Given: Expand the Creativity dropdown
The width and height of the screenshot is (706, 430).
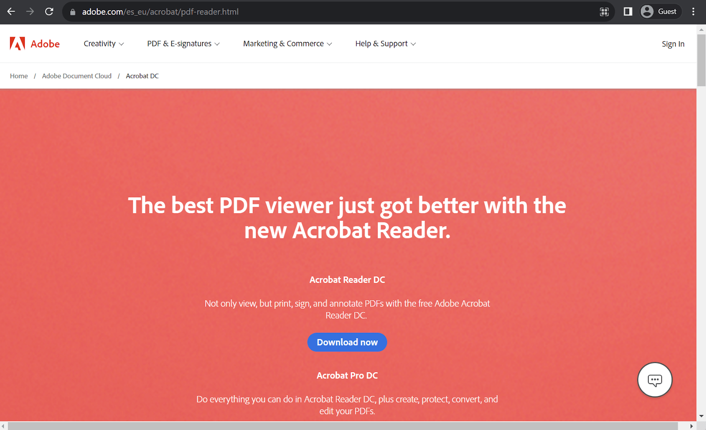Looking at the screenshot, I should coord(103,44).
